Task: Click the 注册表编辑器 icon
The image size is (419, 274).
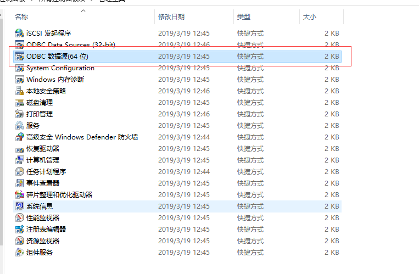Action: pos(20,229)
